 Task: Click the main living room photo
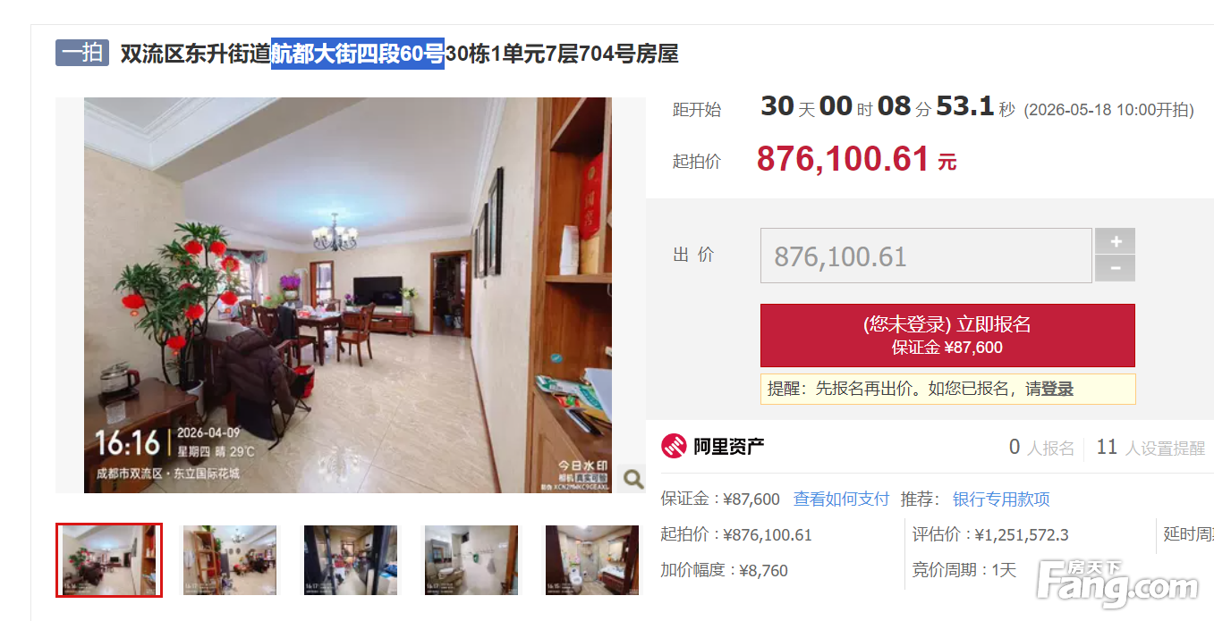[x=348, y=295]
